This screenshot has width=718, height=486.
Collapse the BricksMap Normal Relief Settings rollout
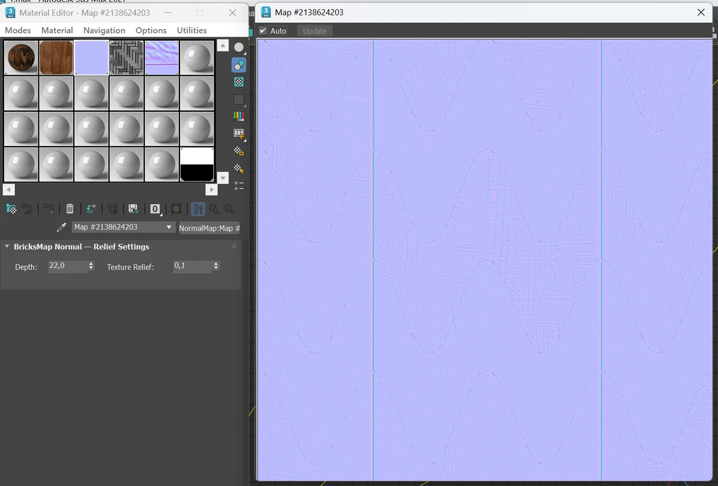pos(7,246)
